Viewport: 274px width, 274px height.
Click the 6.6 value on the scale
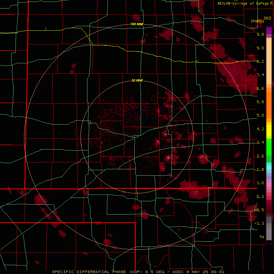[260, 89]
